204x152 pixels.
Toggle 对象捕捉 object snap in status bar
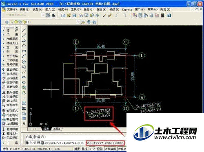point(110,149)
